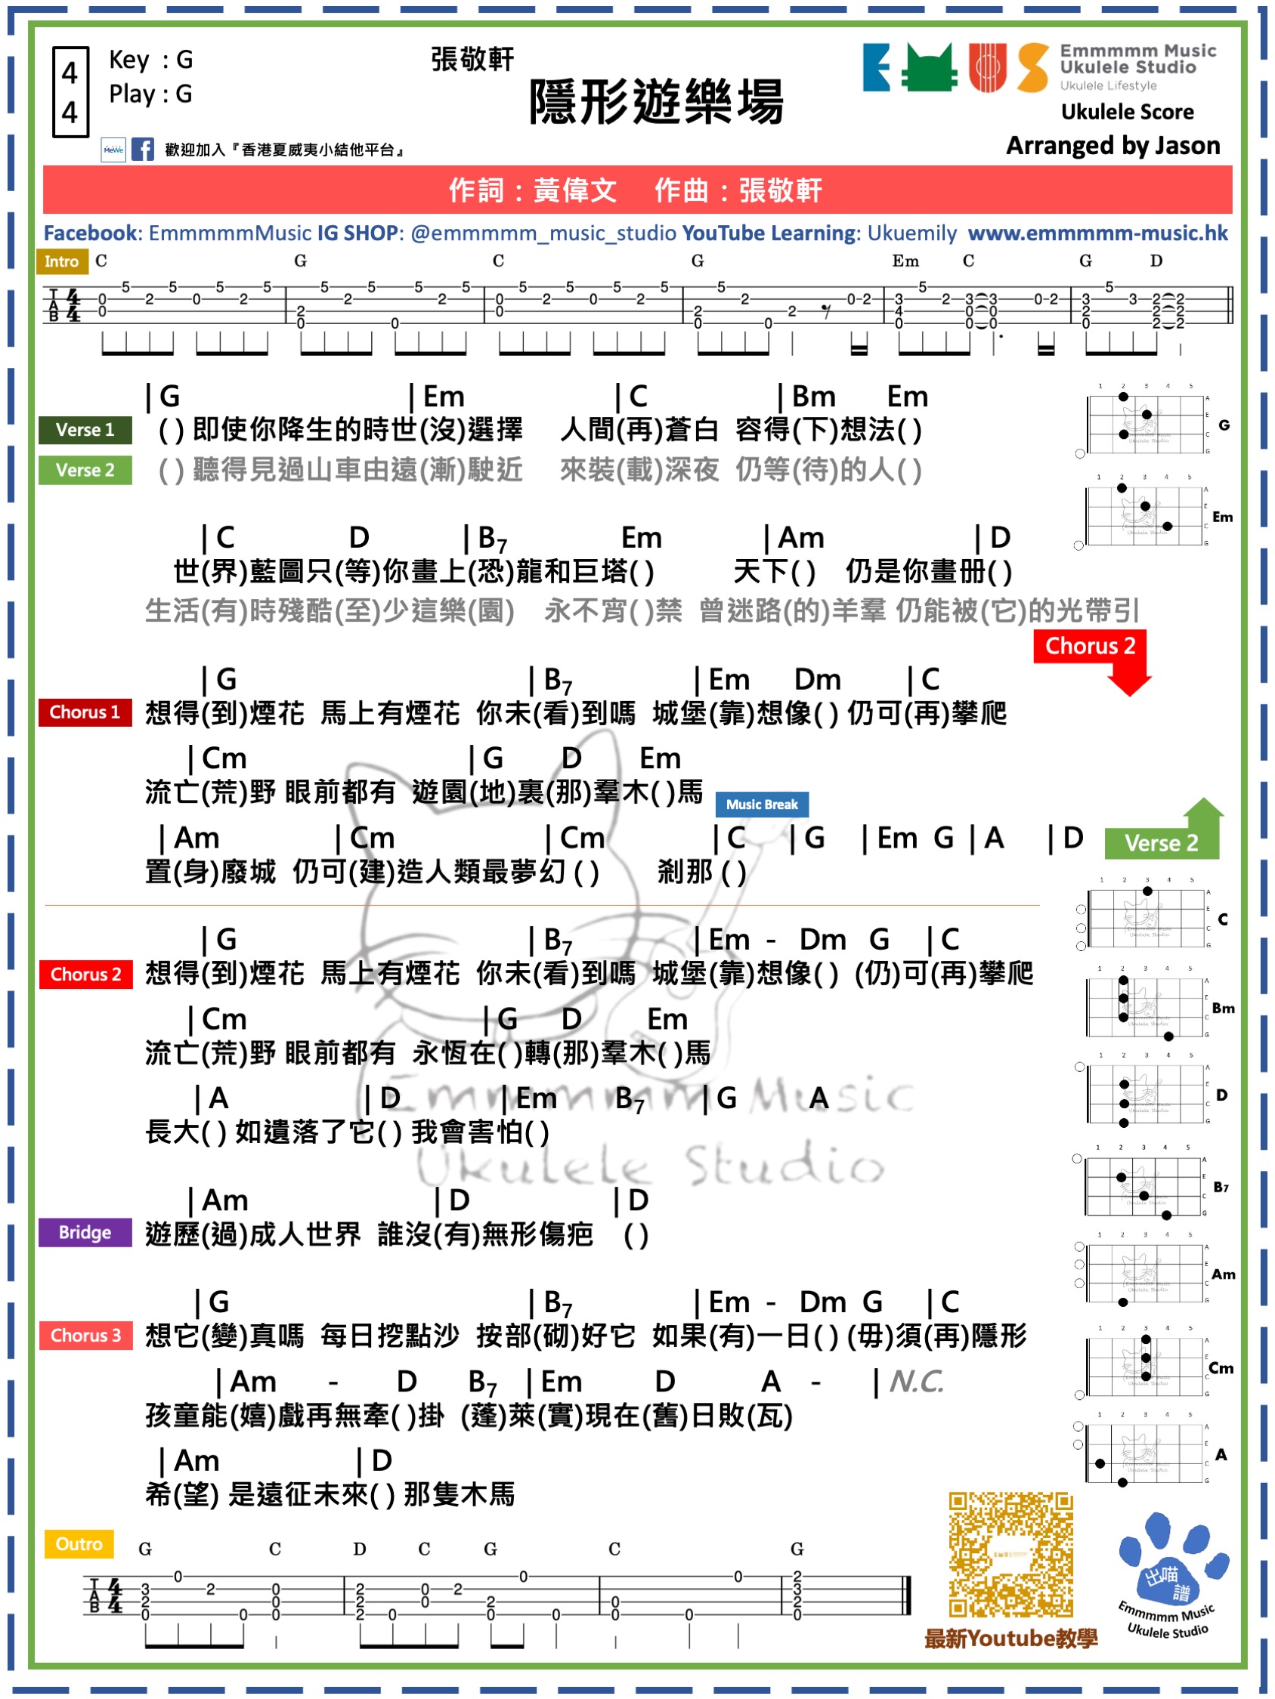Click the red Chorus 2 arrow marker
The width and height of the screenshot is (1275, 1699).
[x=1092, y=661]
